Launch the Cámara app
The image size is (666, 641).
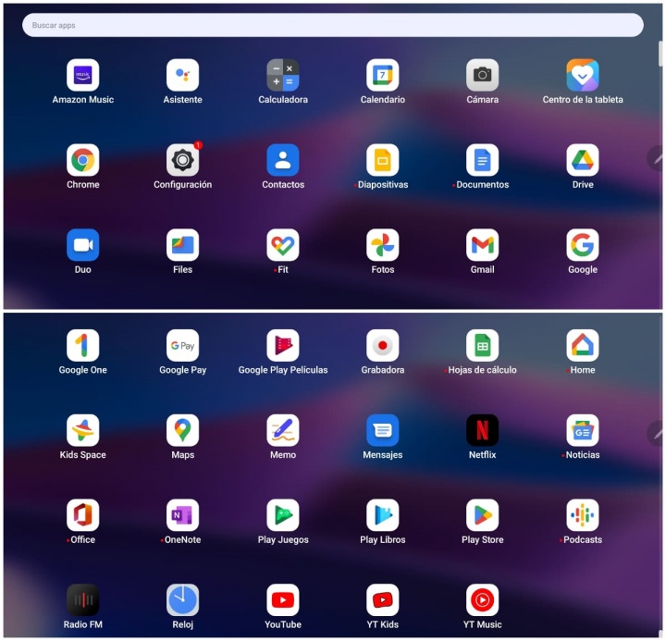tap(483, 75)
